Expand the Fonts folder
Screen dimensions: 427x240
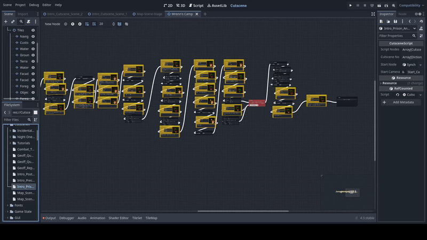point(7,205)
